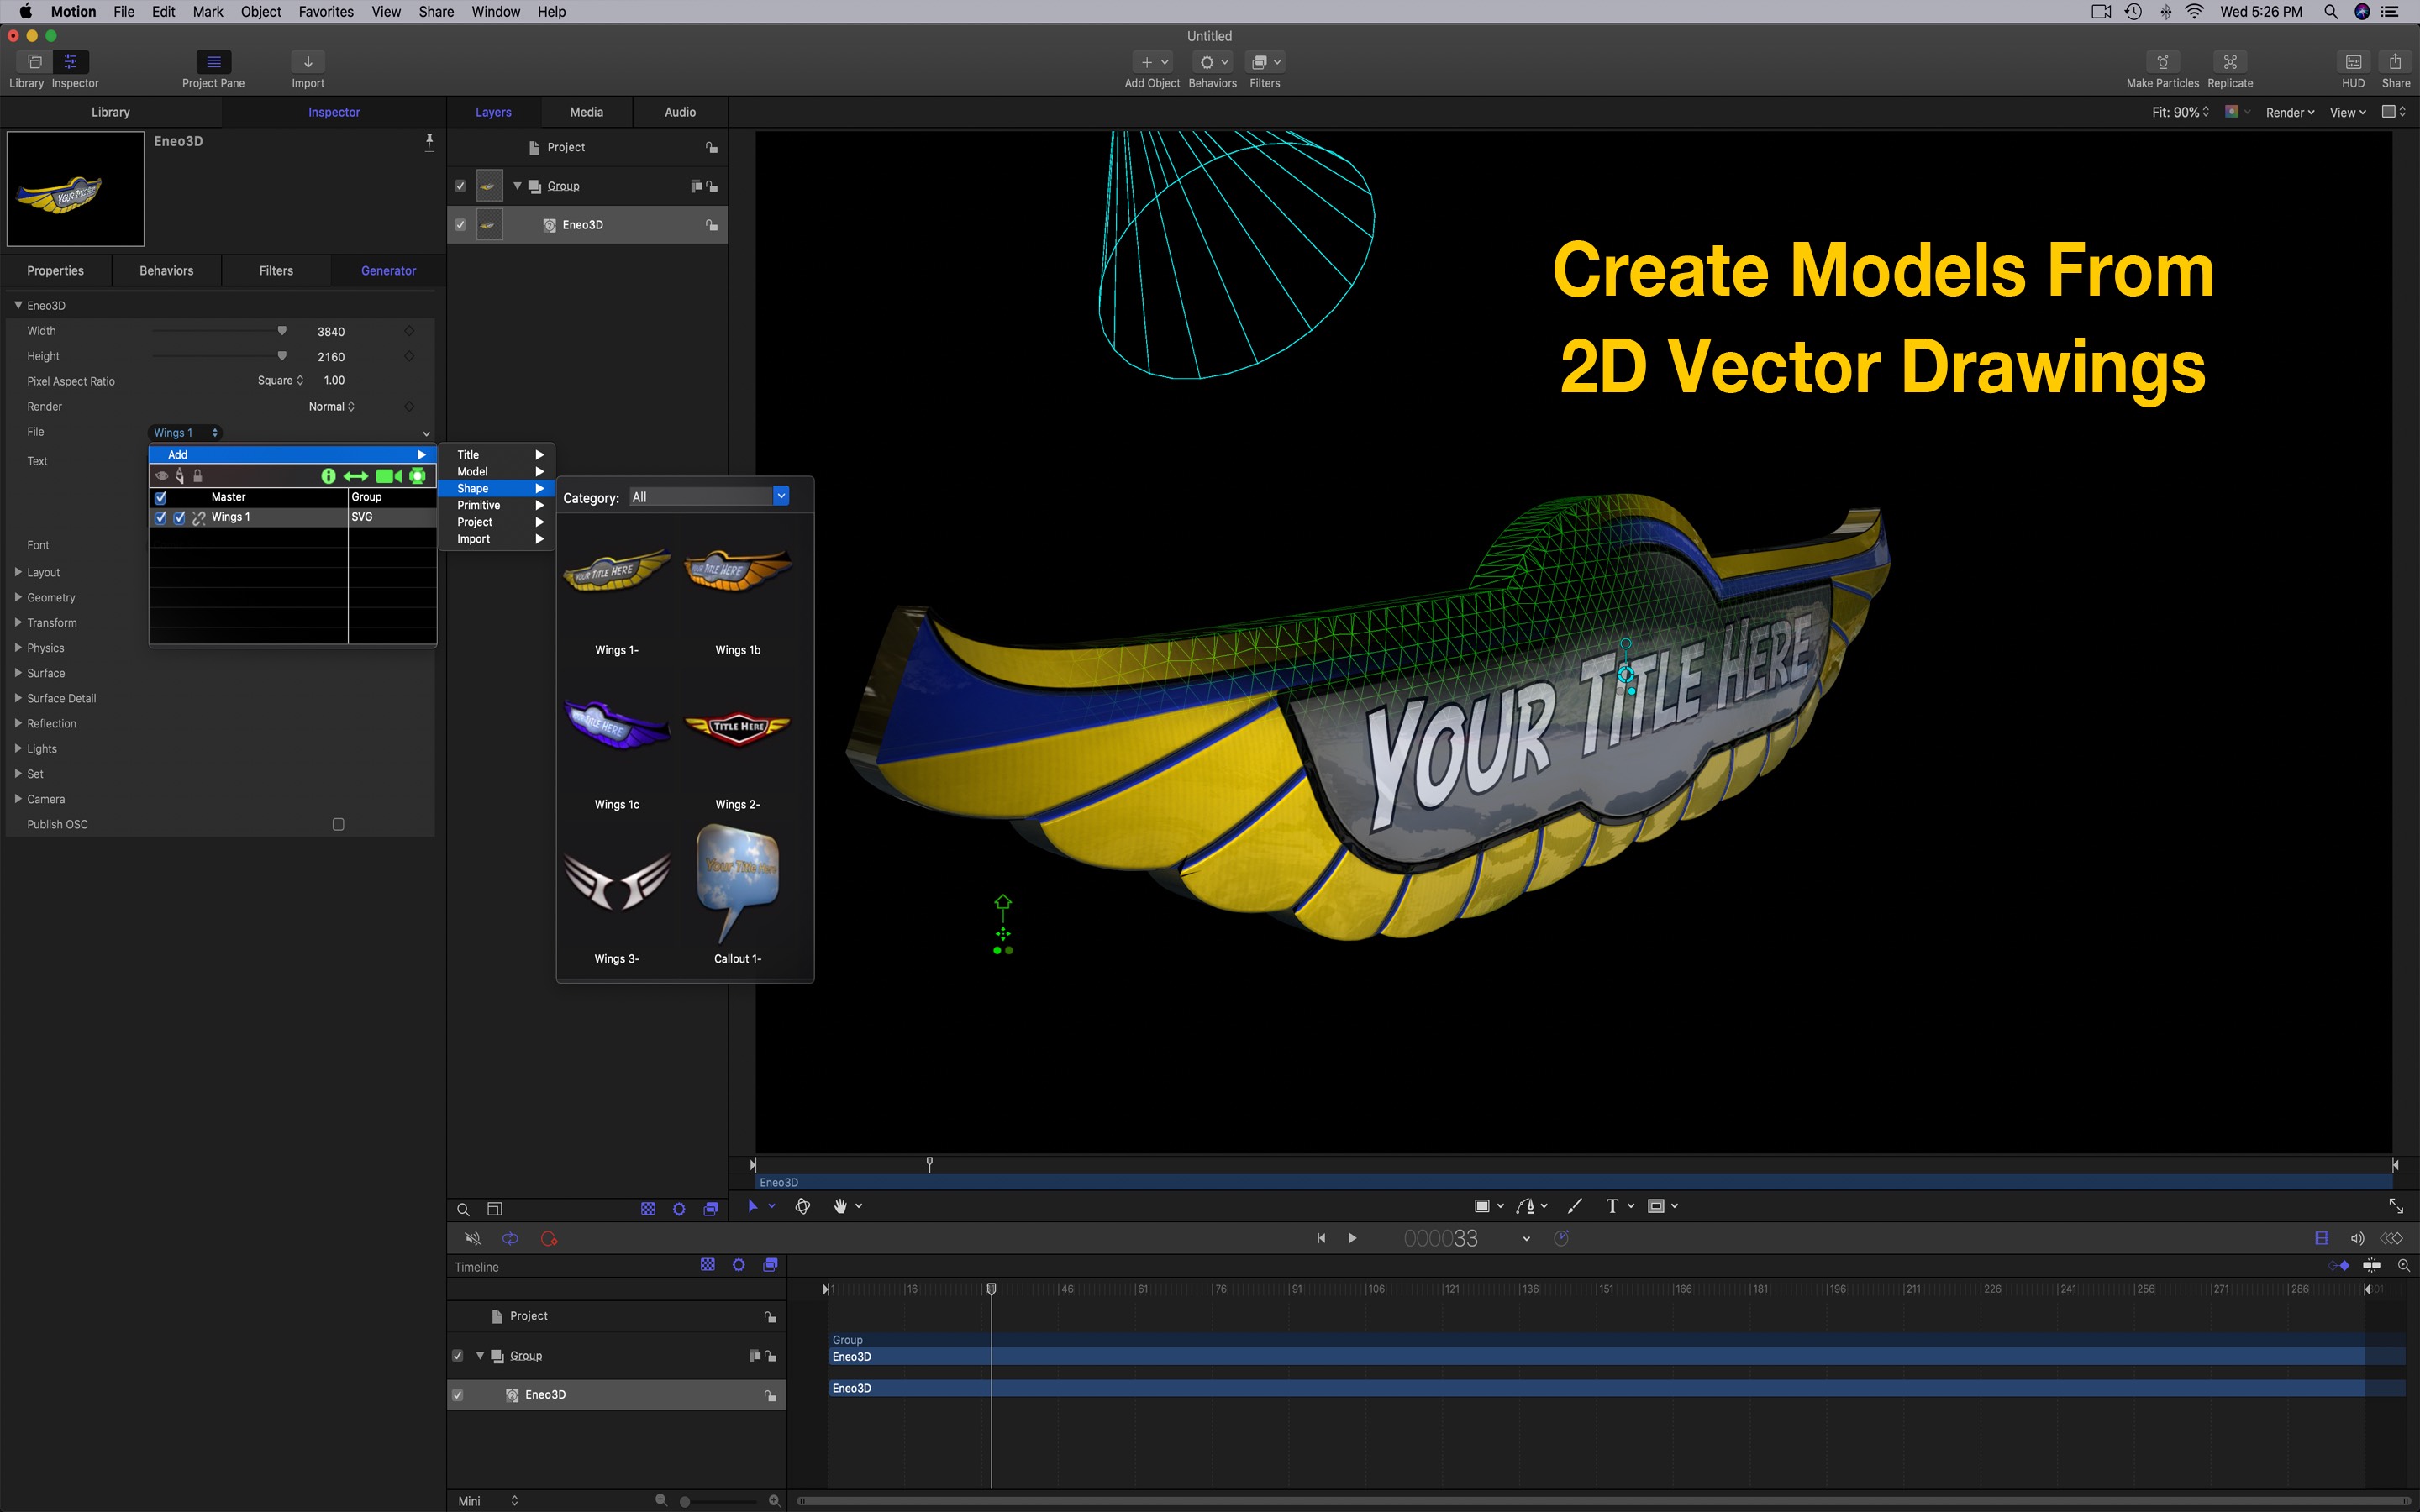2420x1512 pixels.
Task: Collapse the Eneo3D generator section
Action: 18,305
